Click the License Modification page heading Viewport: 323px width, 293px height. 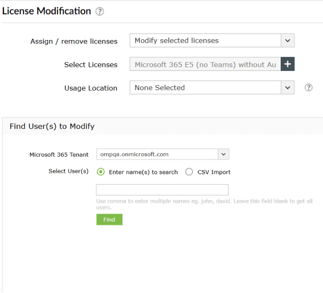(x=47, y=11)
